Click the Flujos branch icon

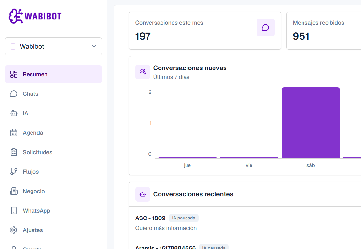tap(14, 172)
